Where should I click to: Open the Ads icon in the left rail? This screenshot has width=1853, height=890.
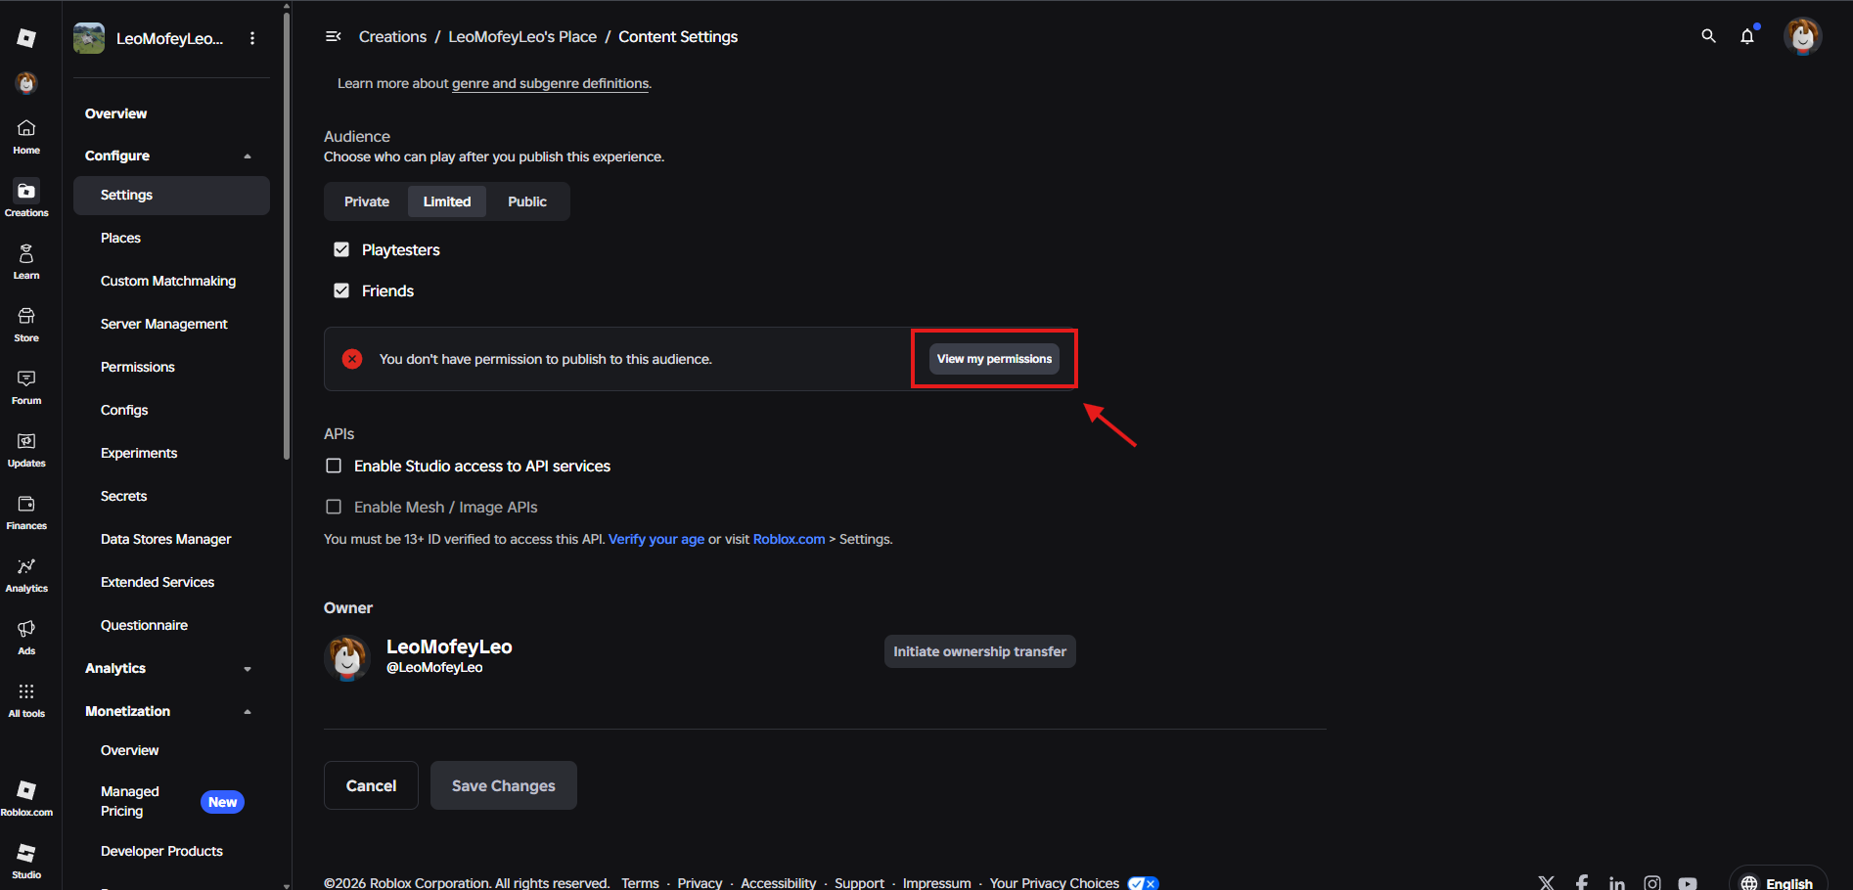click(26, 638)
